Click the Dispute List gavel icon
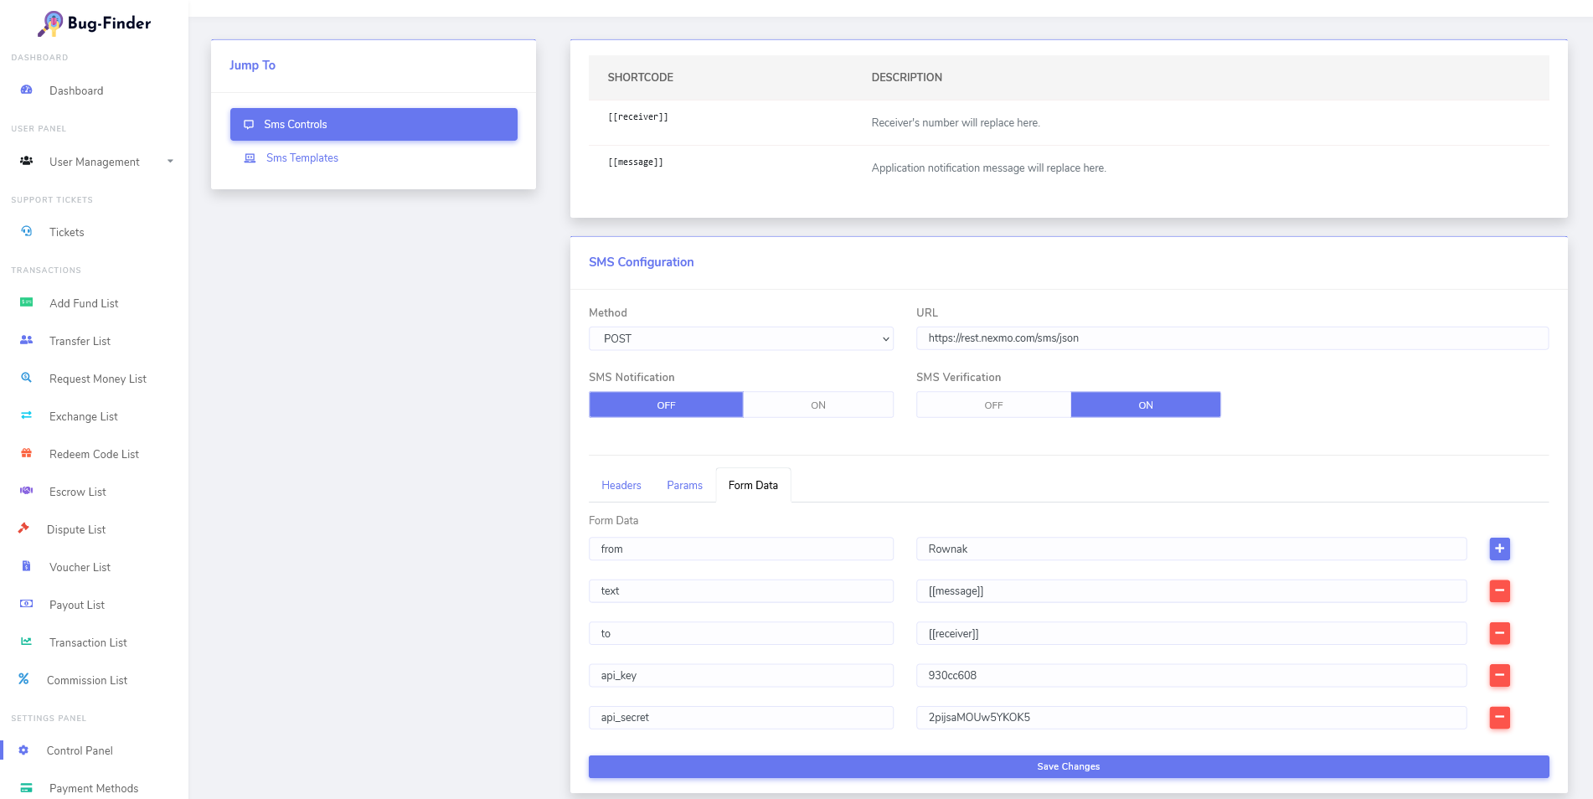 [23, 528]
